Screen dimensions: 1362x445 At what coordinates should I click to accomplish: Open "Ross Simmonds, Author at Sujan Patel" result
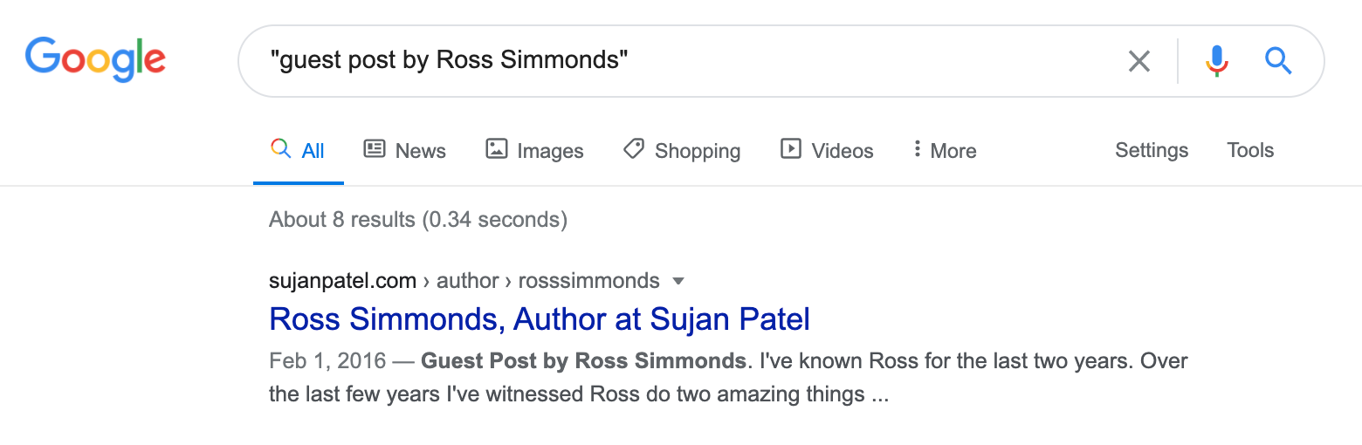(540, 319)
